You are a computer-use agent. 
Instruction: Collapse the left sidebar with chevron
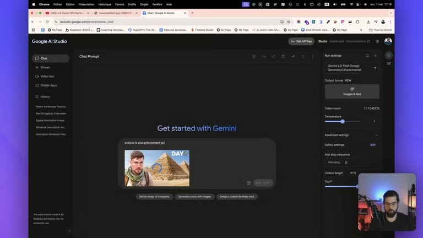[69, 231]
